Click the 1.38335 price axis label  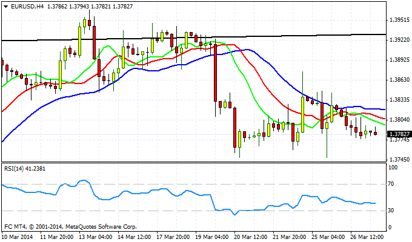[400, 100]
